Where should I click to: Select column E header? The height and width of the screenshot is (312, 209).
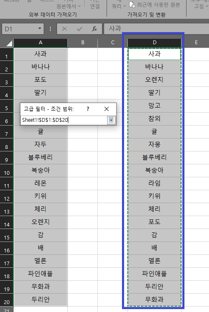pos(196,43)
